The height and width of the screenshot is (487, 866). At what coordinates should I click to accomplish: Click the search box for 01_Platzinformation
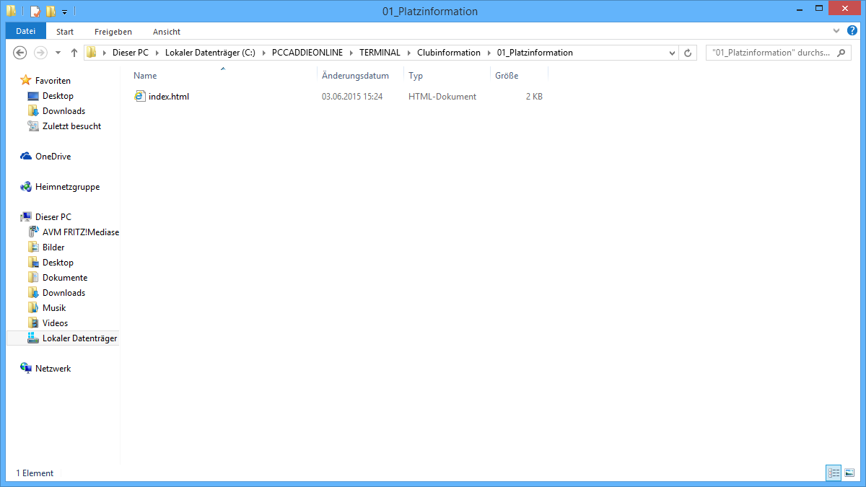[772, 53]
